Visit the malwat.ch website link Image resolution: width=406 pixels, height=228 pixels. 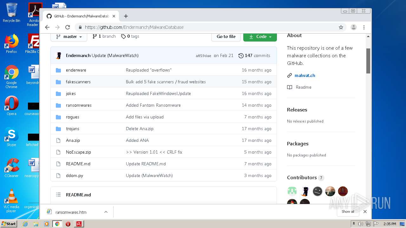pos(305,75)
